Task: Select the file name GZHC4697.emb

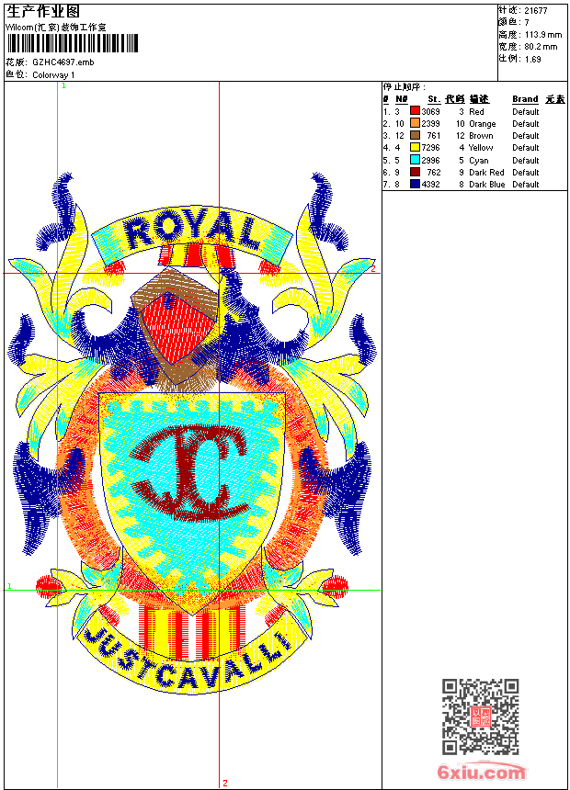Action: click(x=63, y=62)
